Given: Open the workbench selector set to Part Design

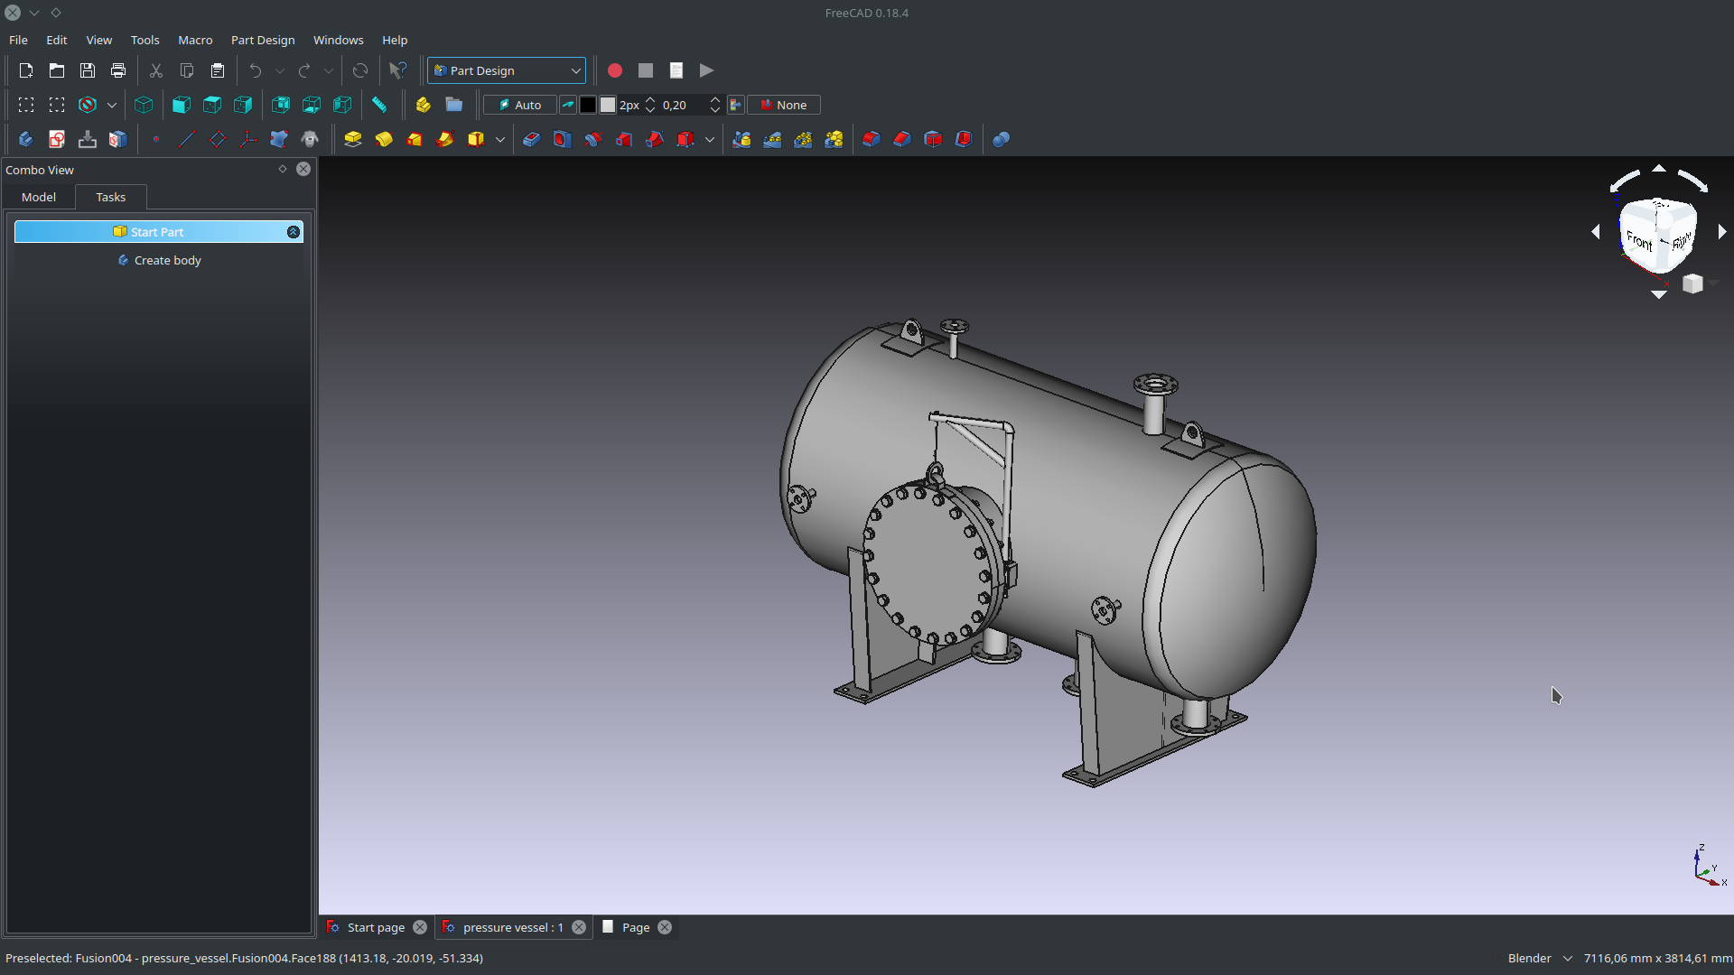Looking at the screenshot, I should [507, 70].
